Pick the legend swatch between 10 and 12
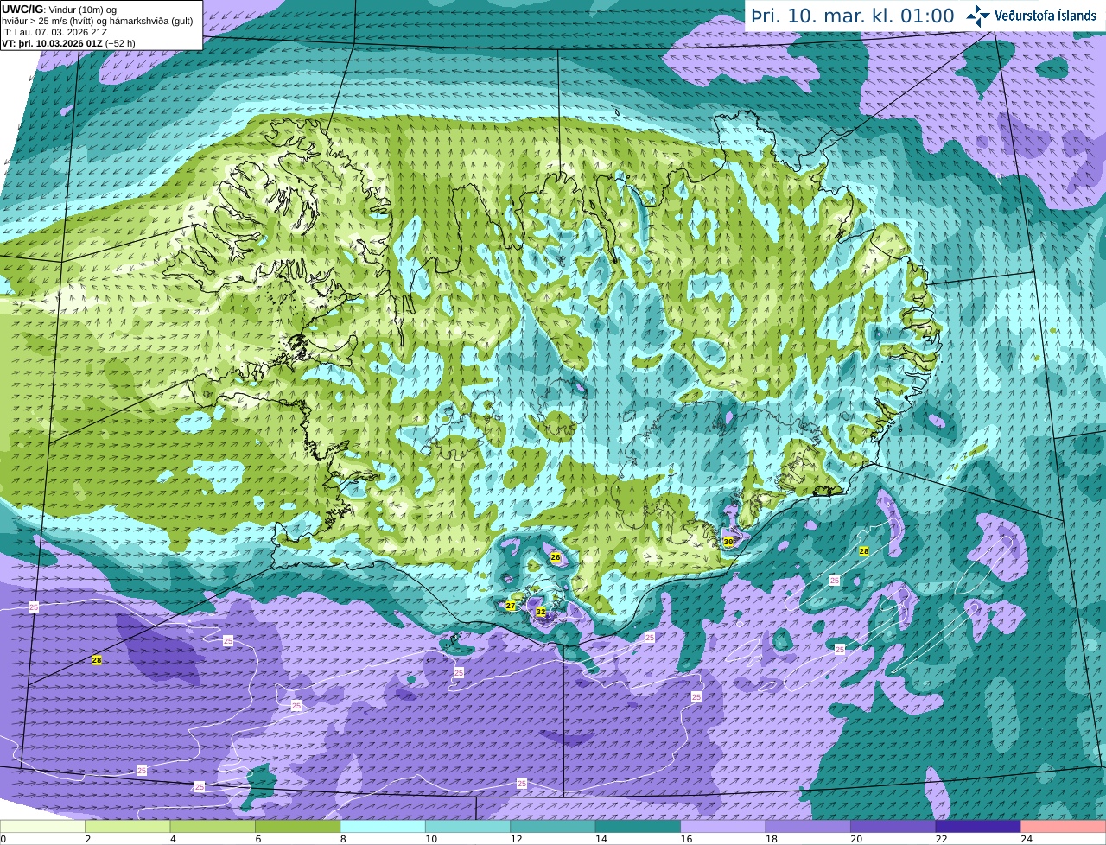 468,827
